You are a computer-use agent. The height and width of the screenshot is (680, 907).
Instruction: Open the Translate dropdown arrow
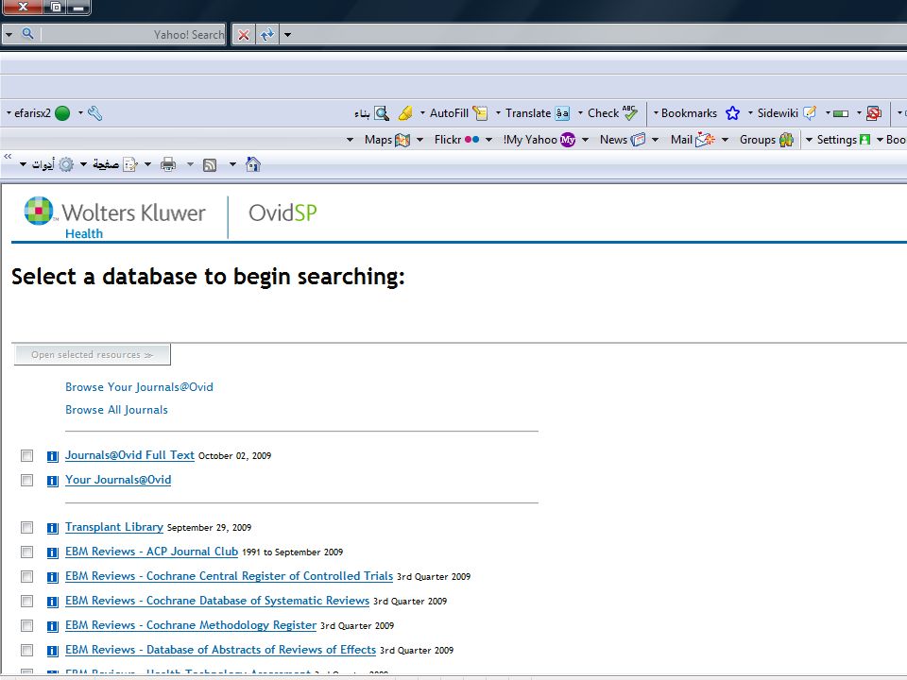pyautogui.click(x=498, y=112)
